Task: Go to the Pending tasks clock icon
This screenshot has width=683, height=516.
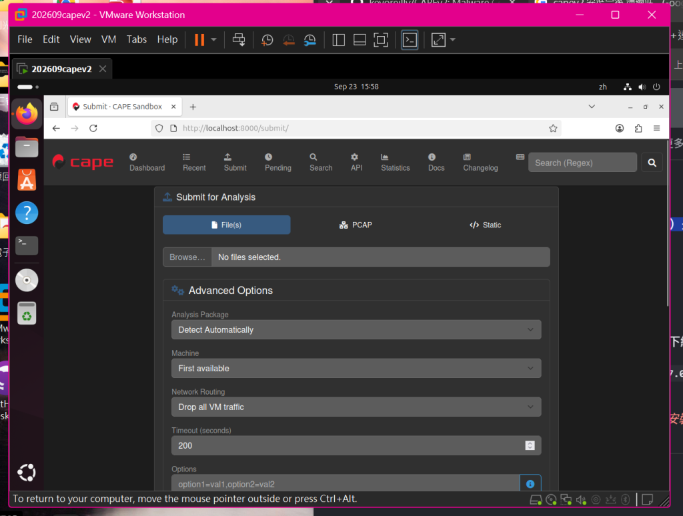Action: coord(268,157)
